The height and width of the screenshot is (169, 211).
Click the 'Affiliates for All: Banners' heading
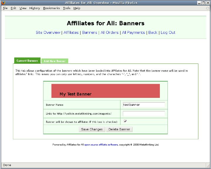point(105,23)
